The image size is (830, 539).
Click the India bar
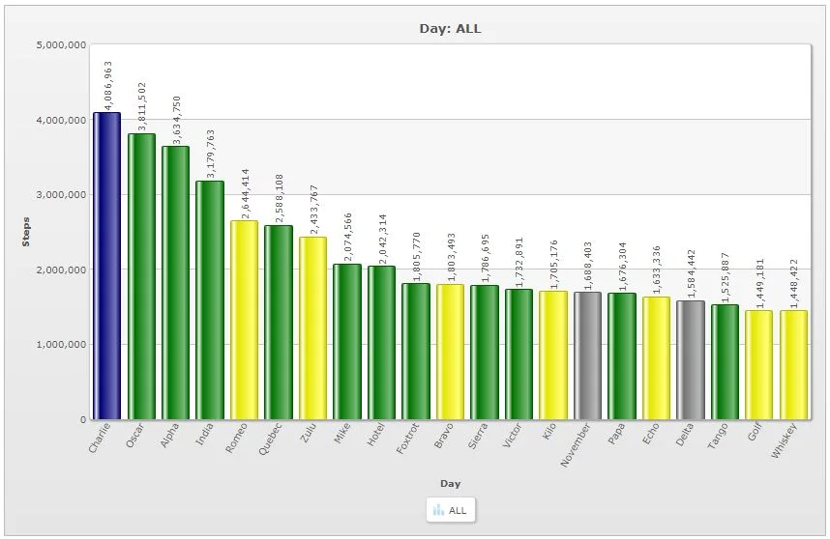210,300
